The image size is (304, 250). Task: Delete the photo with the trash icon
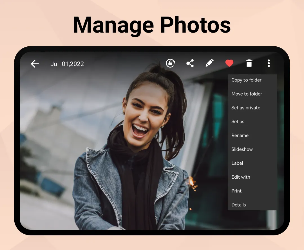point(249,63)
